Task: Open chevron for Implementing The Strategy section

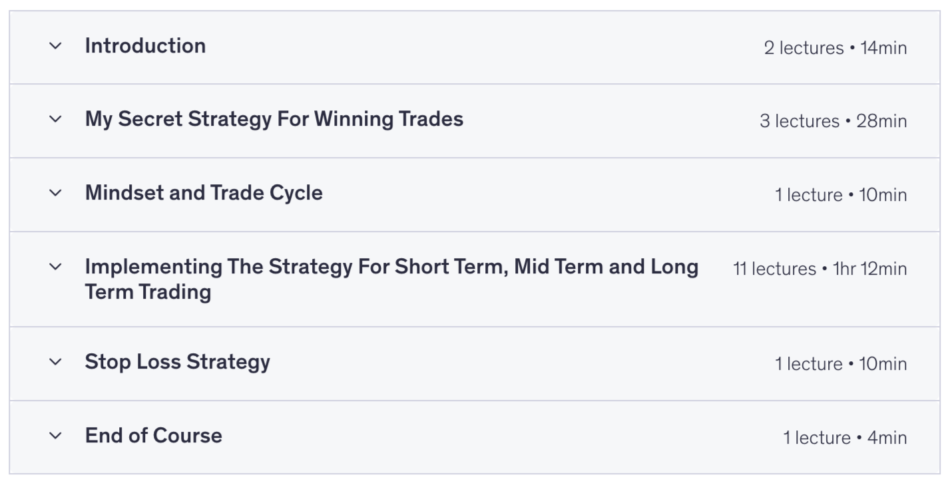Action: [56, 267]
